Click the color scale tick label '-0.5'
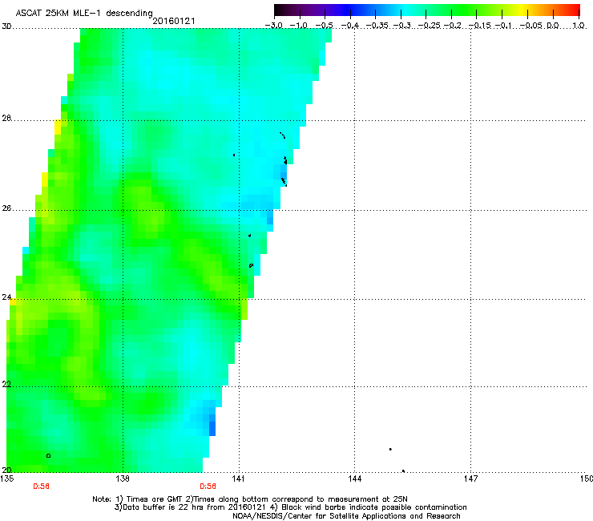The height and width of the screenshot is (521, 593). [324, 26]
